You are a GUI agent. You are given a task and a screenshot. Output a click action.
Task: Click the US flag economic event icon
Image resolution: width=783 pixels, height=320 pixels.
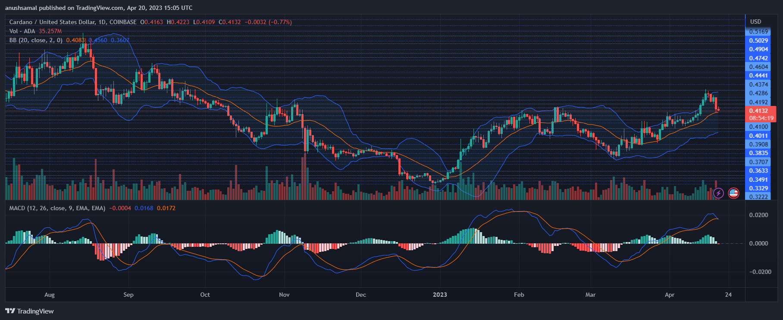tap(733, 193)
